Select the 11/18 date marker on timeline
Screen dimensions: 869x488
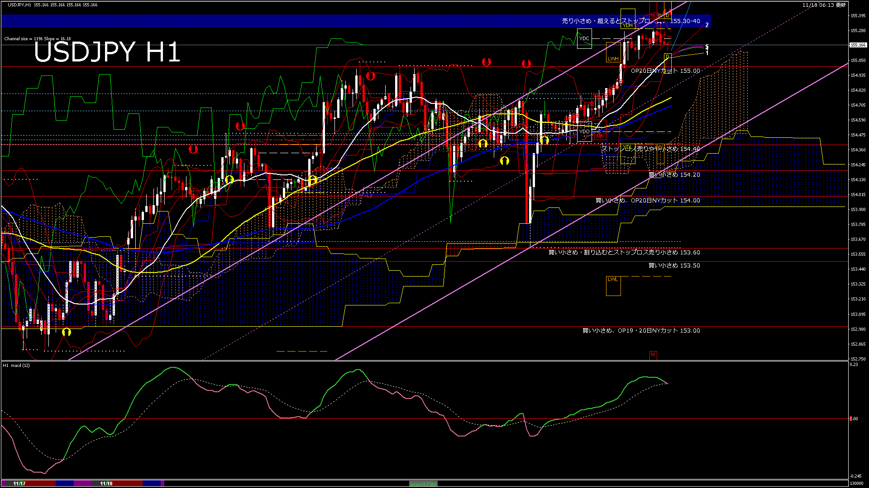click(x=106, y=483)
